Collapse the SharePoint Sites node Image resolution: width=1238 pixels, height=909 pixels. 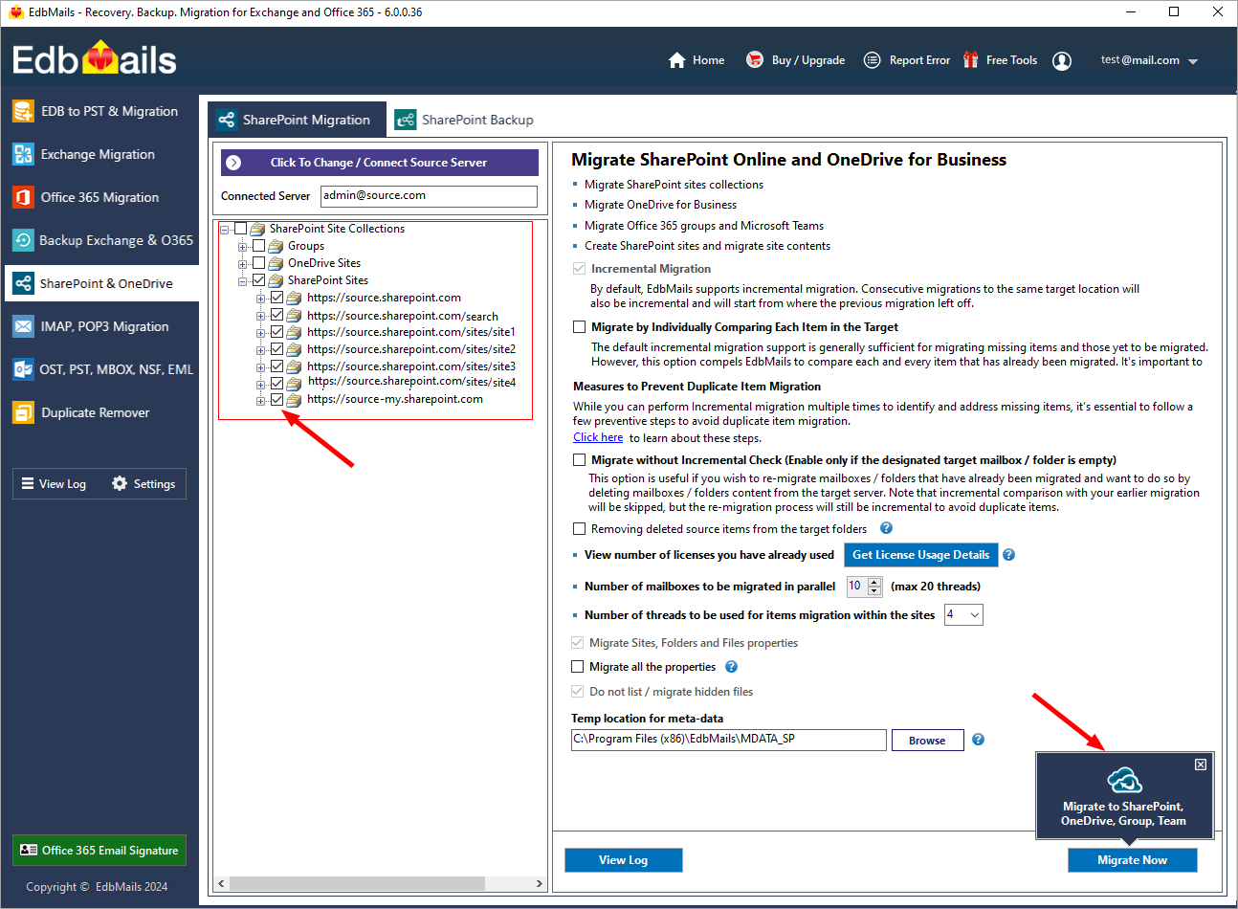242,281
